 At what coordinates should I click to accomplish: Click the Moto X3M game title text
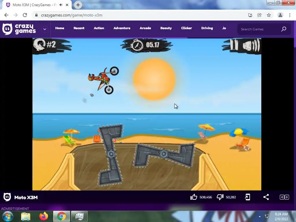[x=26, y=197]
